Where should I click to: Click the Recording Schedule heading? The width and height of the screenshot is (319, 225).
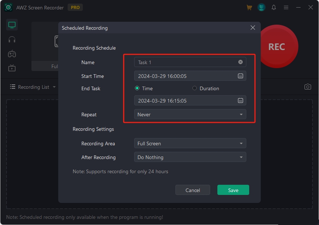pyautogui.click(x=94, y=48)
